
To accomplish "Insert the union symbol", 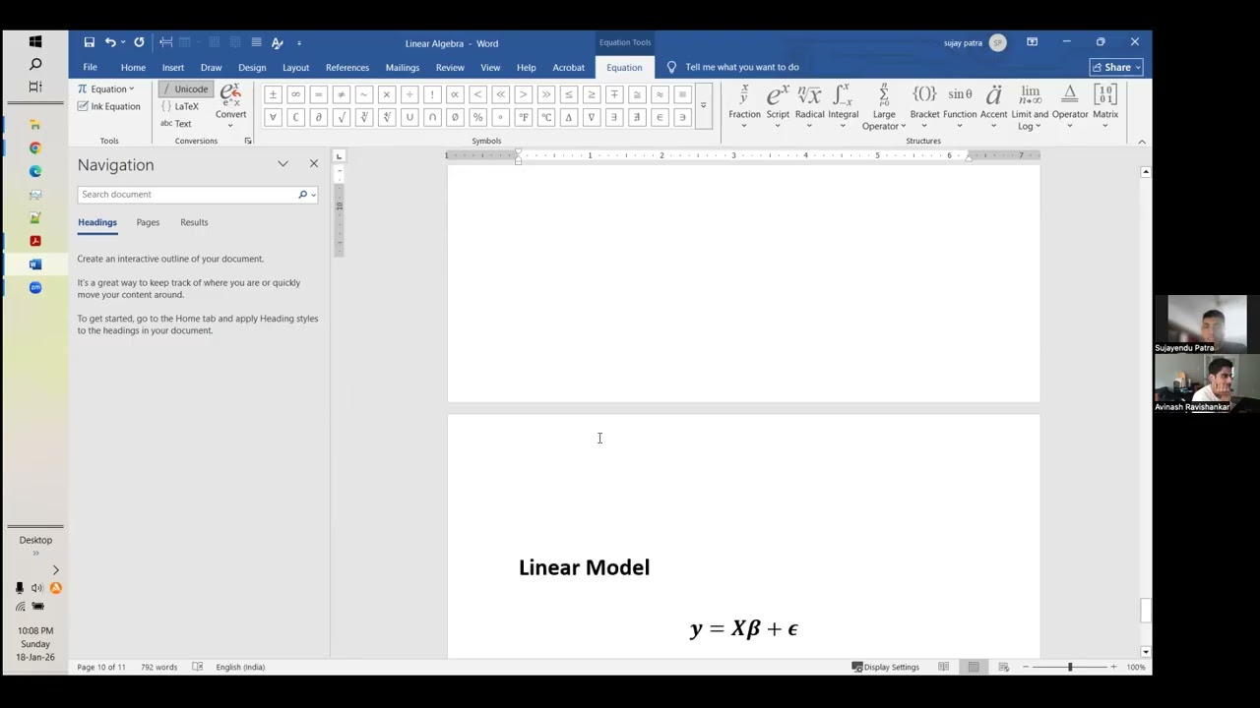I will point(409,117).
